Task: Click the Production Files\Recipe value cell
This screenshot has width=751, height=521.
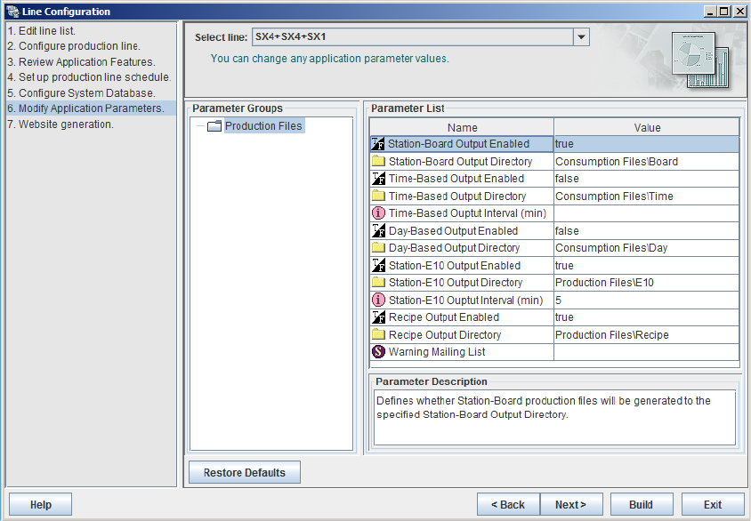Action: click(646, 334)
